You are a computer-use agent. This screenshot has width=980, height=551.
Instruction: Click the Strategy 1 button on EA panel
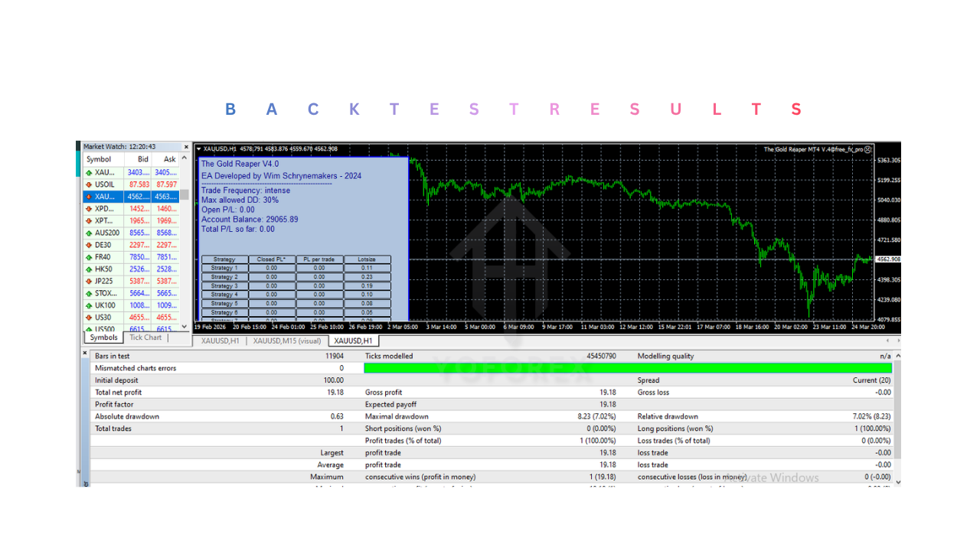[224, 268]
